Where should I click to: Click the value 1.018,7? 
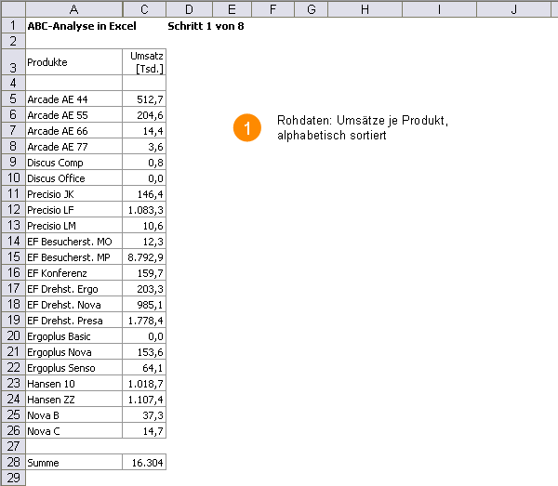(x=144, y=384)
